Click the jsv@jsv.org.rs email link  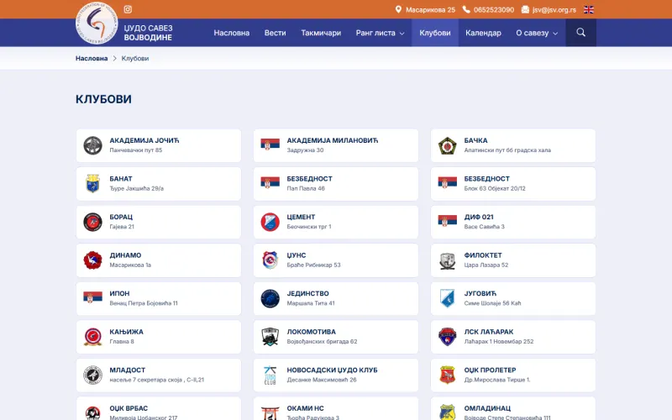(x=554, y=9)
